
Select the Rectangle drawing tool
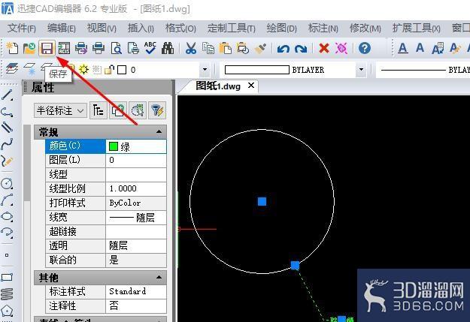point(7,278)
